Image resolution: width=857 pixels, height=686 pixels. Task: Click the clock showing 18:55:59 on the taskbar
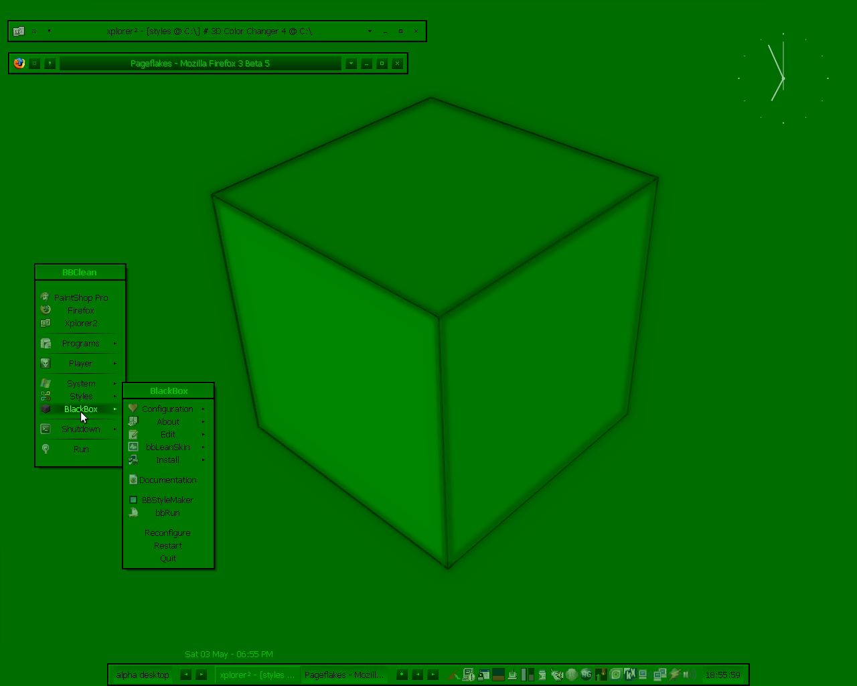coord(722,675)
